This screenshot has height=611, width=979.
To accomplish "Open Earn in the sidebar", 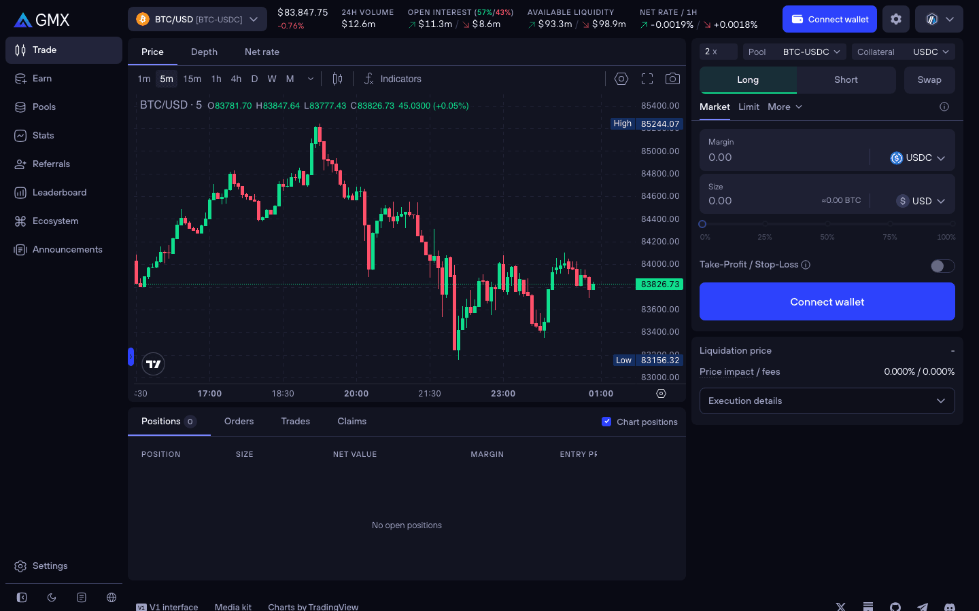I will tap(64, 78).
